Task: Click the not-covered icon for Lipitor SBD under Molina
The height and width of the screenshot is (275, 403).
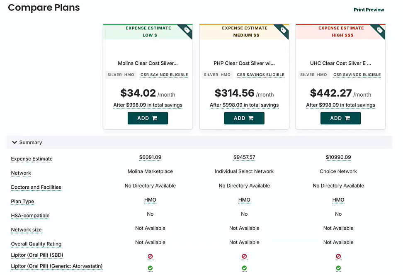Action: click(150, 256)
